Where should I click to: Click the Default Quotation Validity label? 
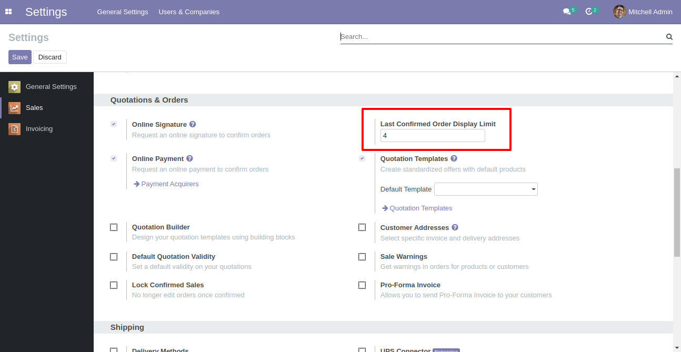click(174, 257)
